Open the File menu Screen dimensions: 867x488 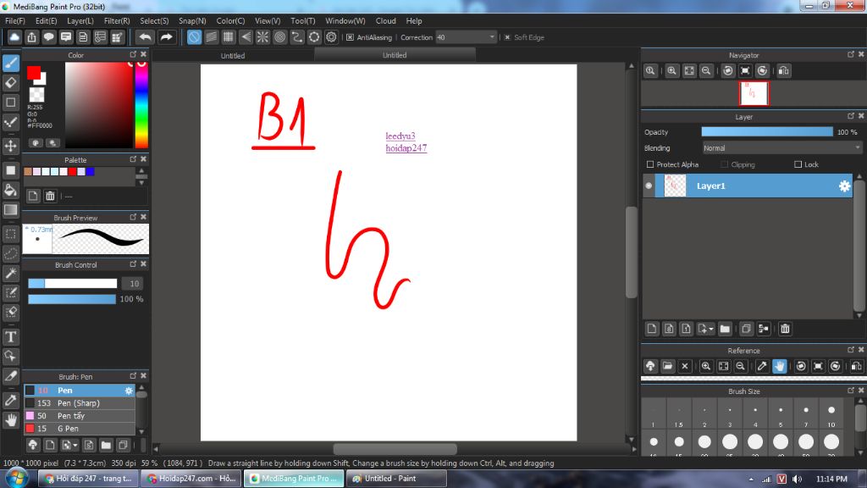coord(15,21)
